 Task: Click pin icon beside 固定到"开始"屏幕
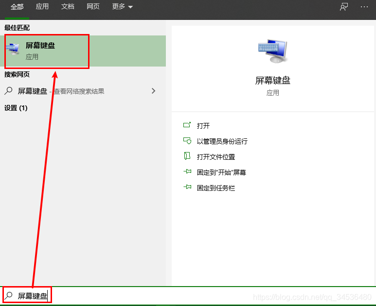coord(187,171)
